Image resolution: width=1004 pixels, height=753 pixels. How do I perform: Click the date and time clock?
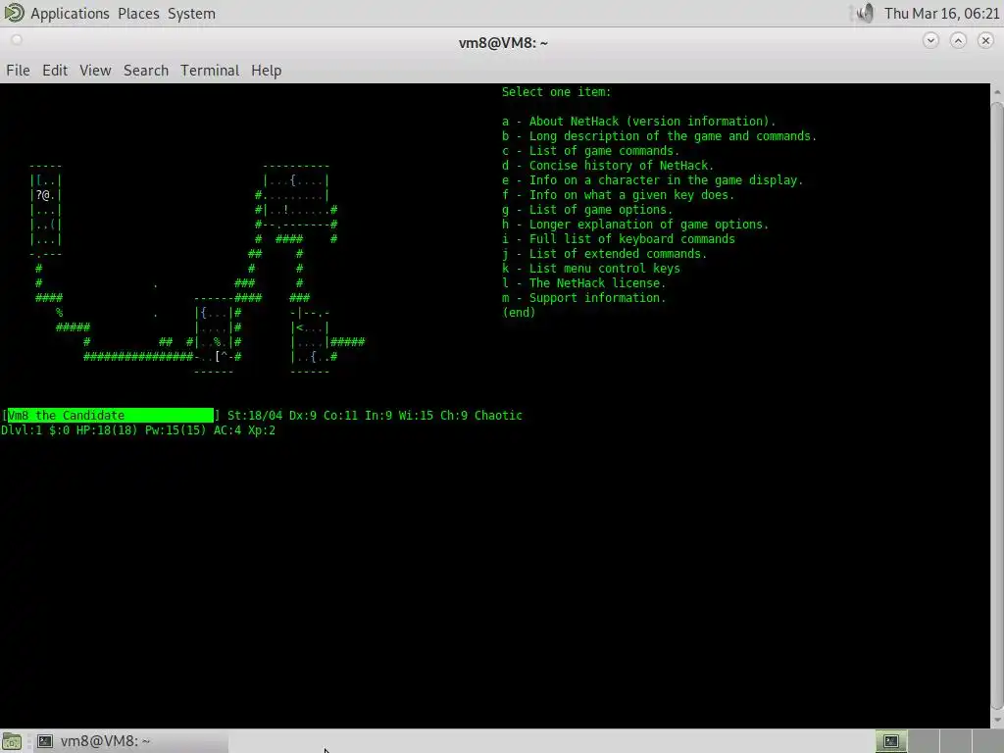pyautogui.click(x=941, y=14)
